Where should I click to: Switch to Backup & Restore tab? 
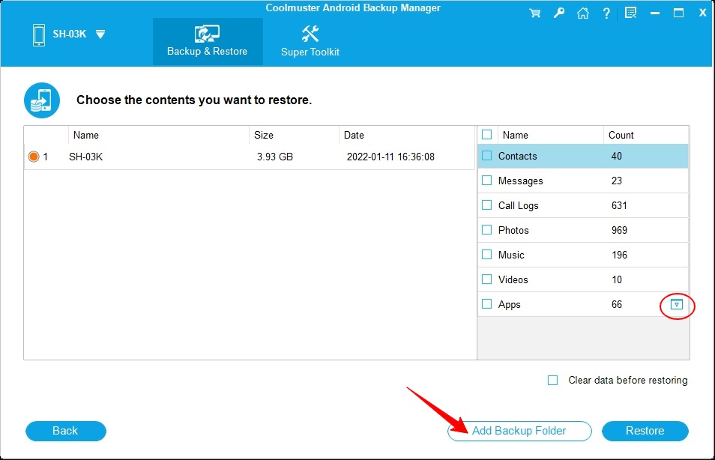coord(208,41)
